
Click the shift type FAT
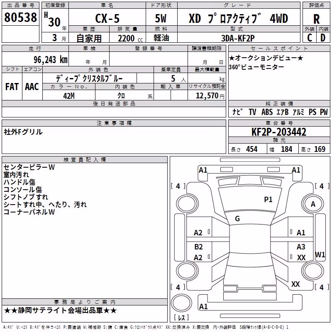coord(12,87)
